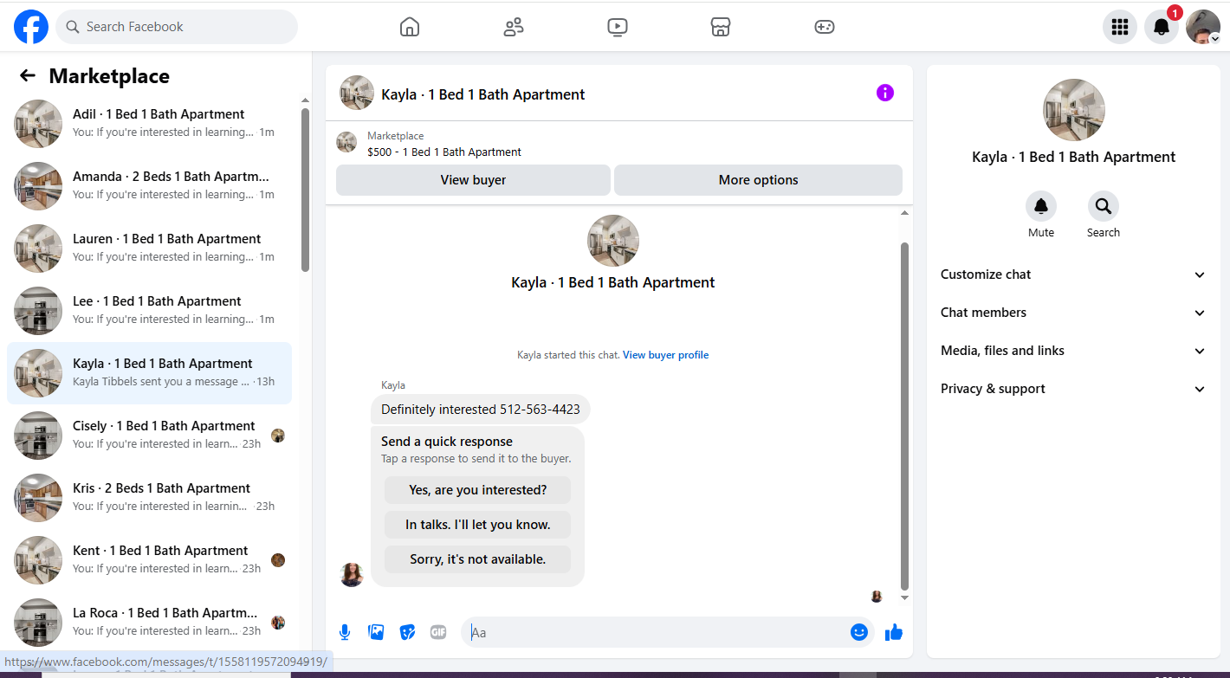This screenshot has width=1230, height=678.
Task: Open the View buyer profile link
Action: 665,355
